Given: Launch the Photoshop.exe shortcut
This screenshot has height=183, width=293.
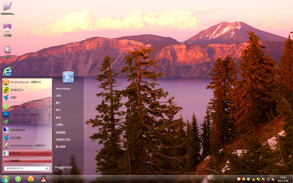Looking at the screenshot, I should pyautogui.click(x=27, y=115).
